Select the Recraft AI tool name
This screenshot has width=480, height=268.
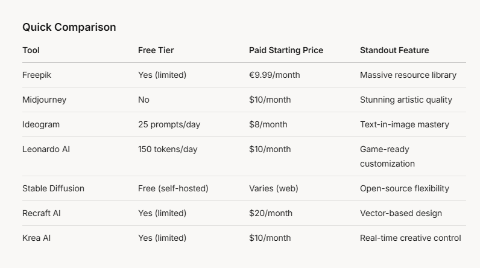(42, 213)
